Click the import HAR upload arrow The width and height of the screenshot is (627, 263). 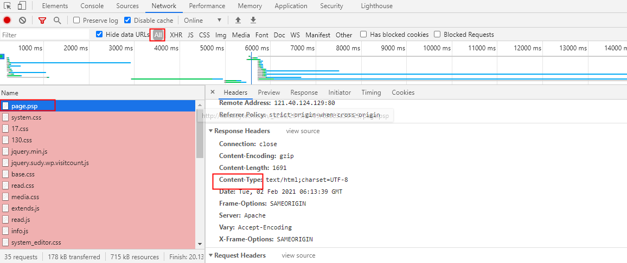pyautogui.click(x=238, y=21)
